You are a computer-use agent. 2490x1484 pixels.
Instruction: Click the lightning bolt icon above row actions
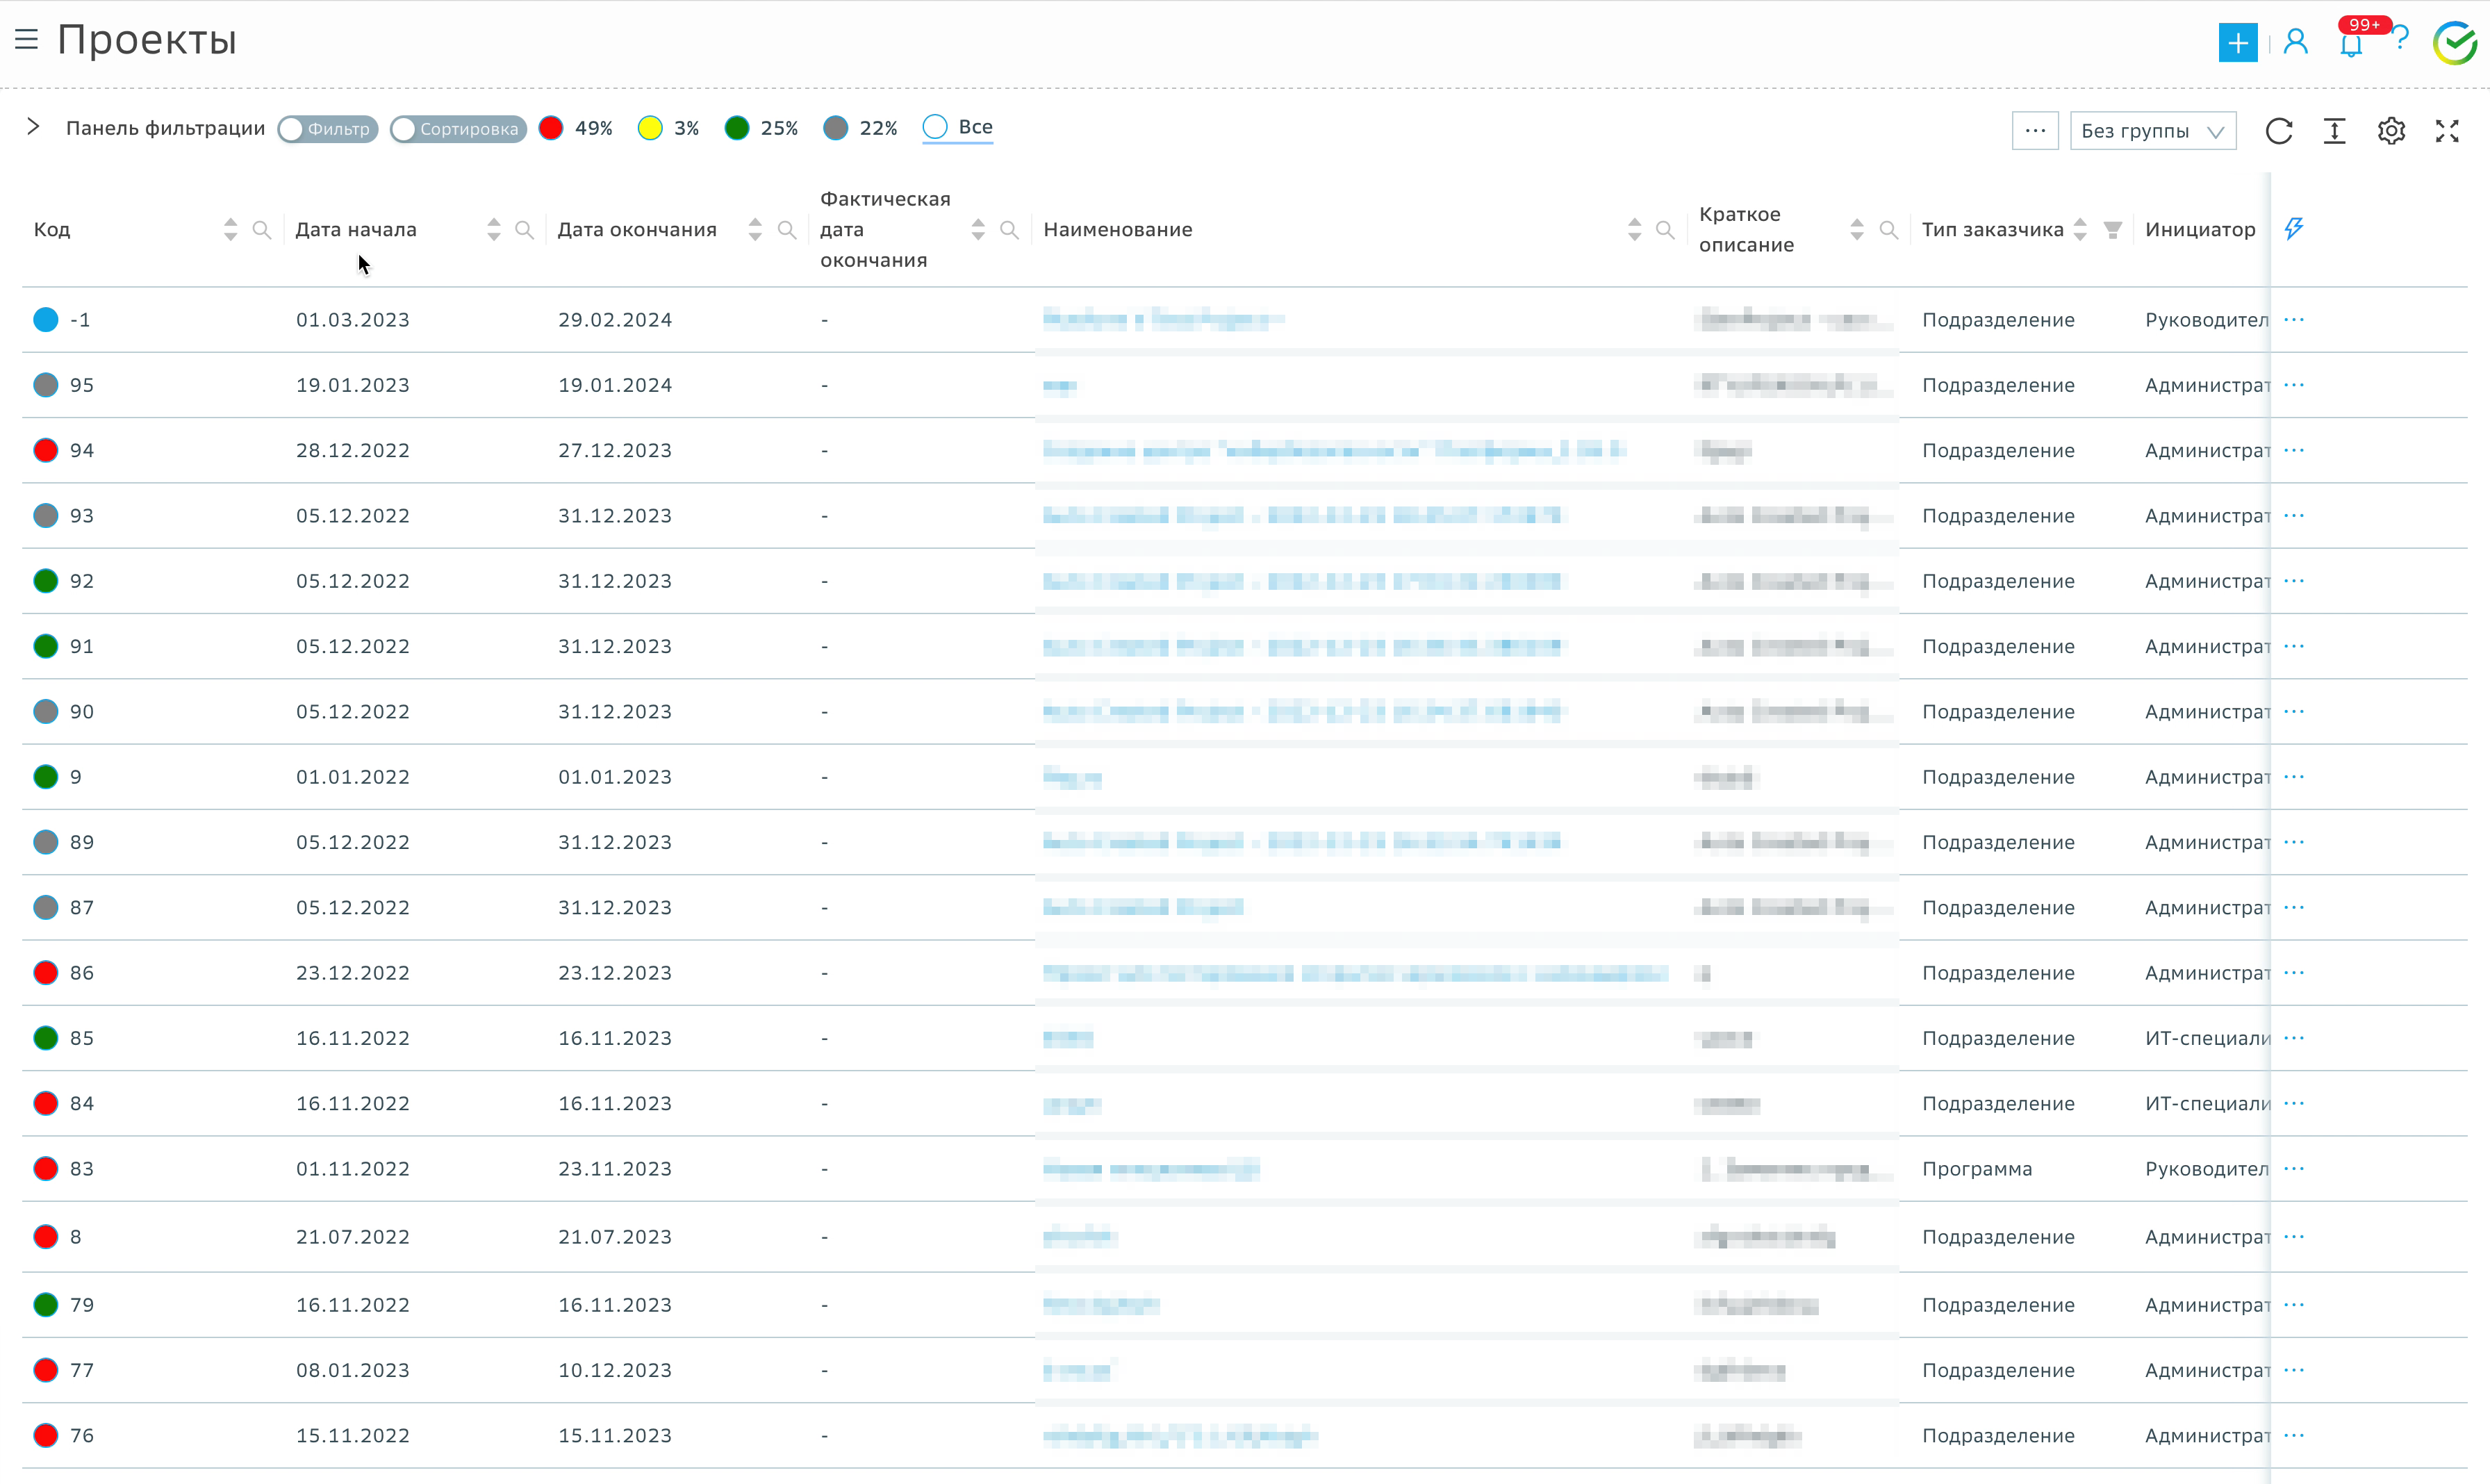[2294, 229]
